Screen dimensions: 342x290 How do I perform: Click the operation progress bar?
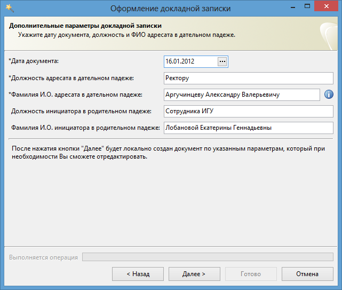tap(208, 257)
